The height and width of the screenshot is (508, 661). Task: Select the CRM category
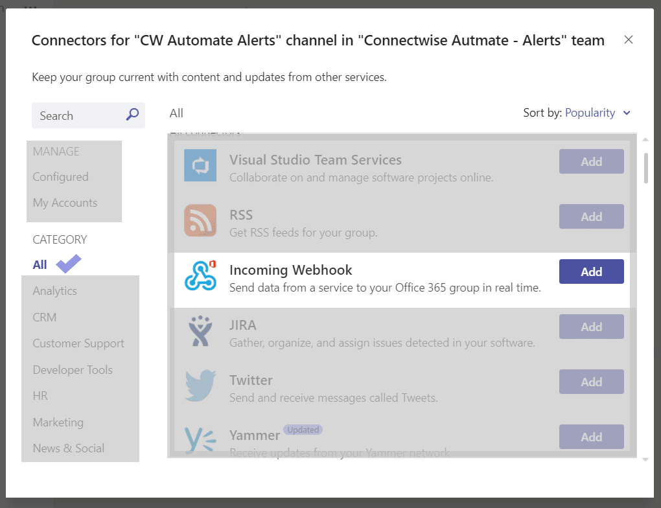(44, 317)
